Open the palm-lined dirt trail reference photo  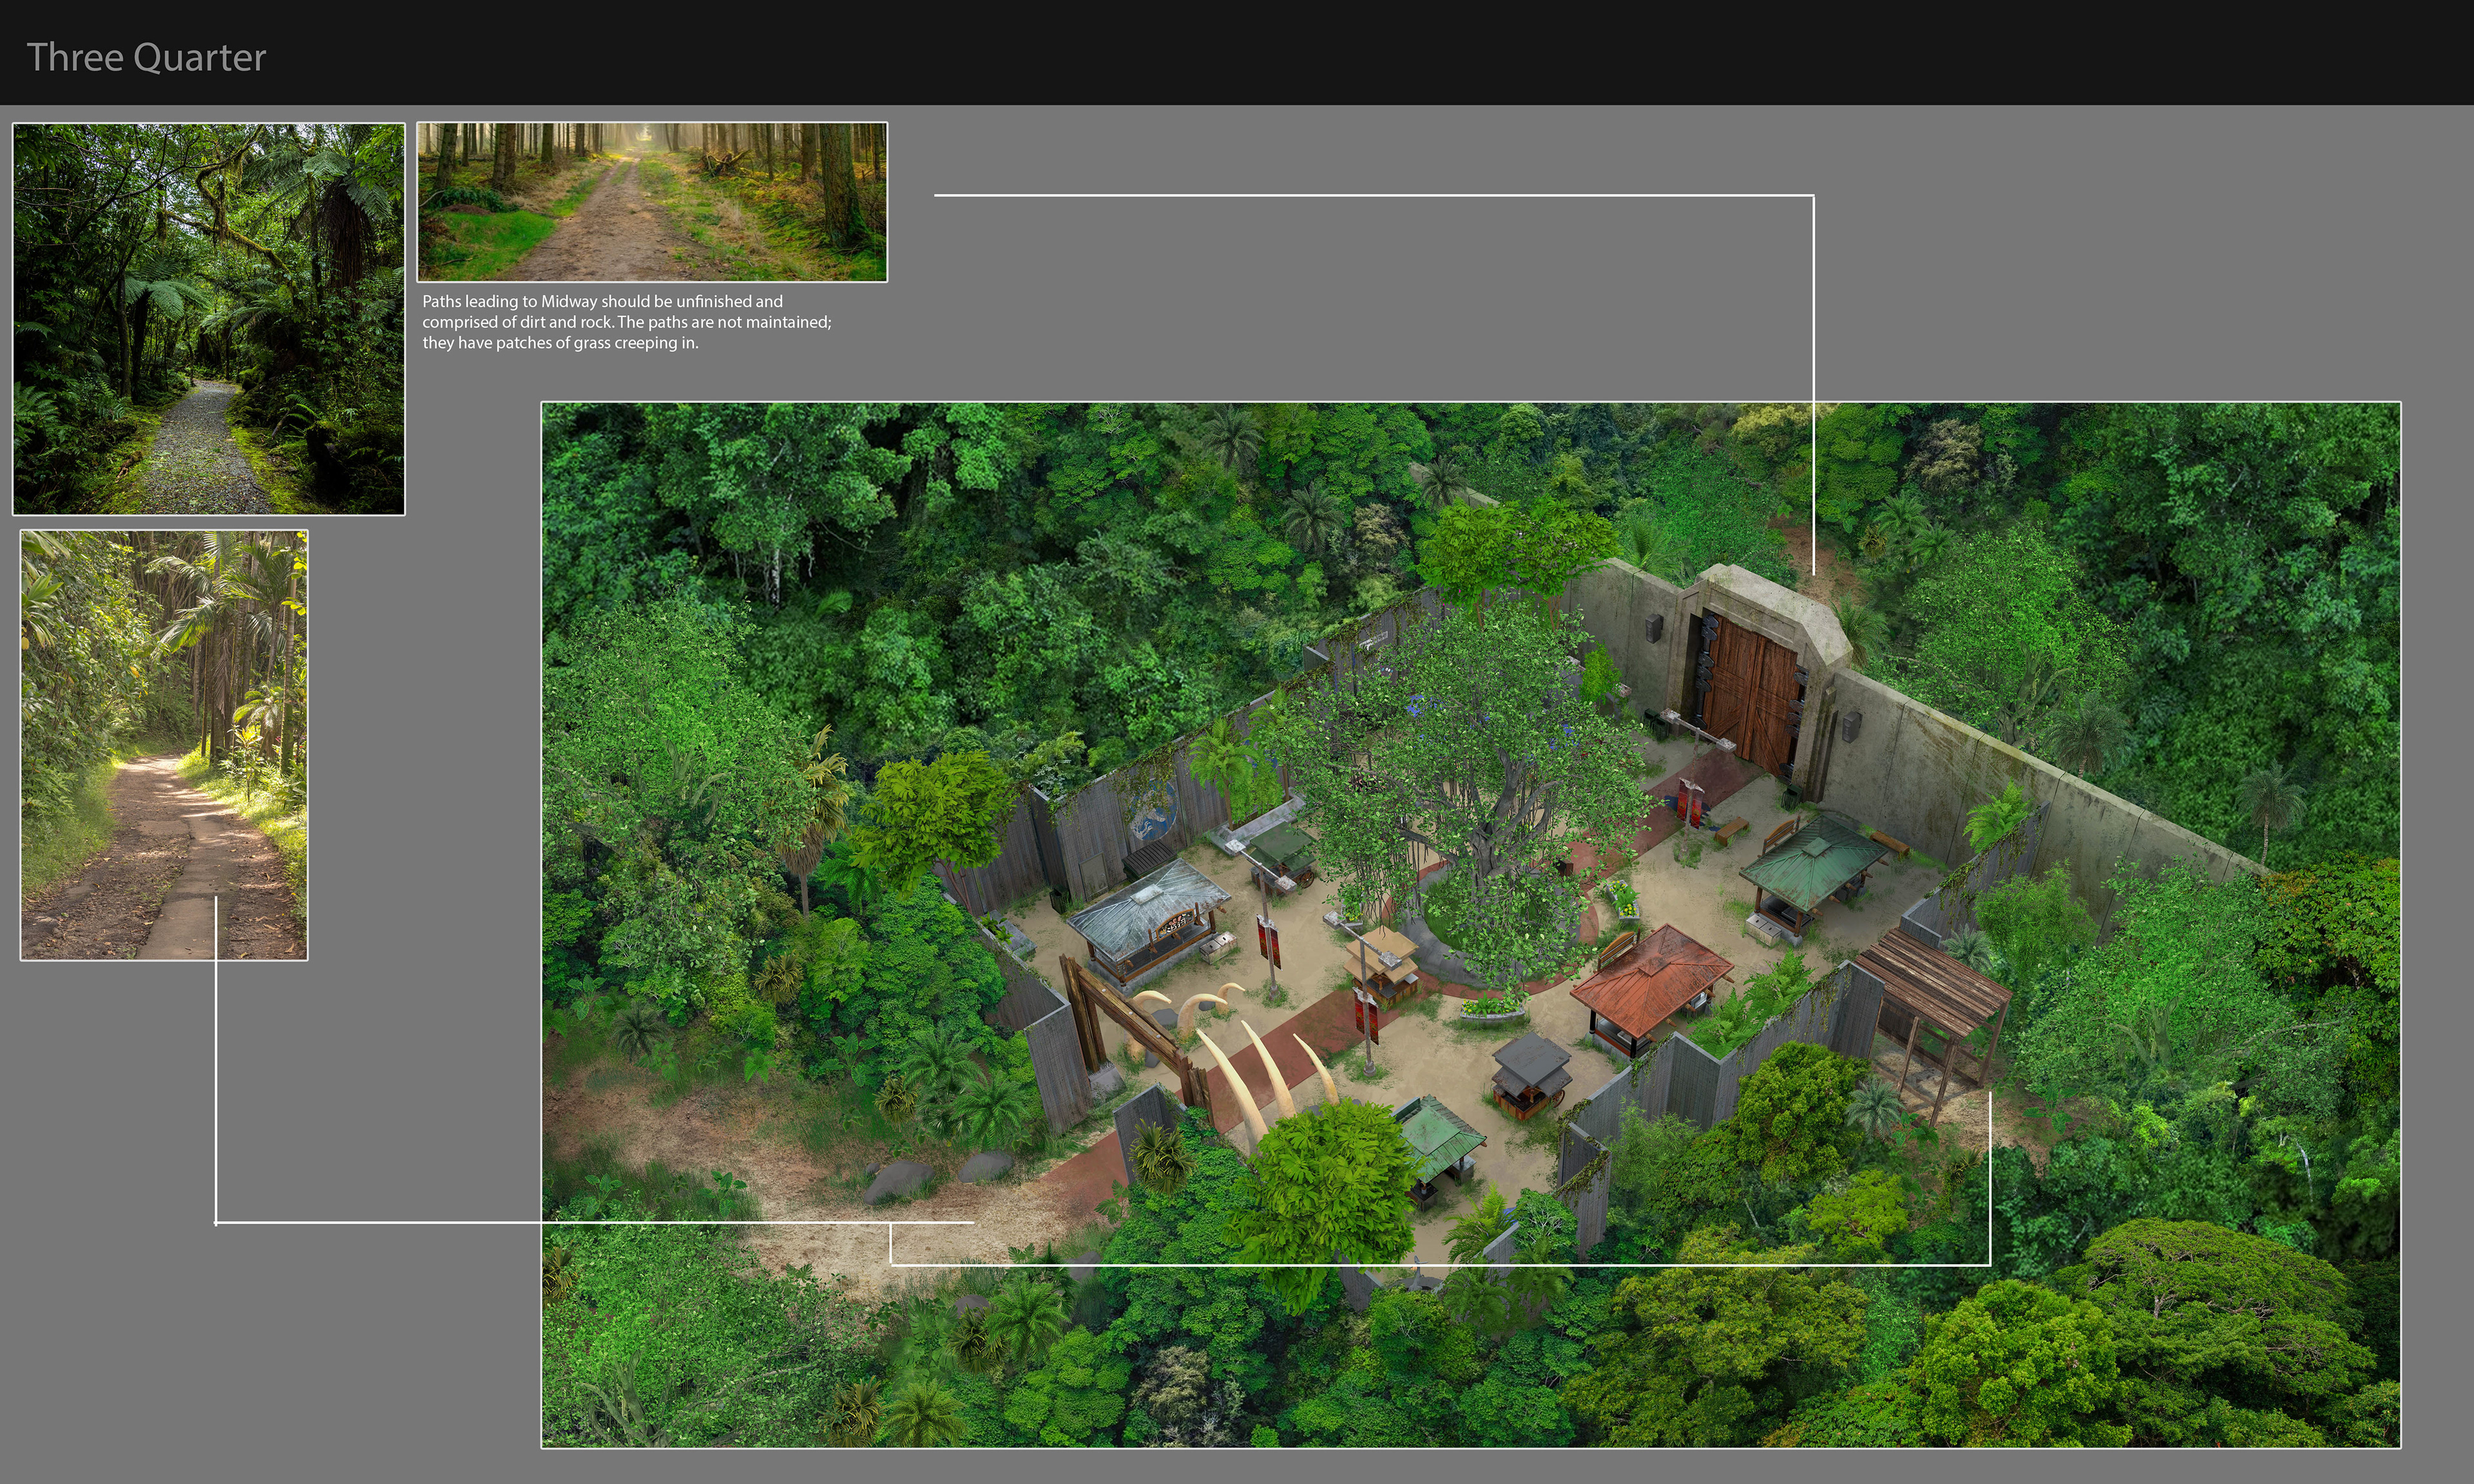click(x=164, y=745)
